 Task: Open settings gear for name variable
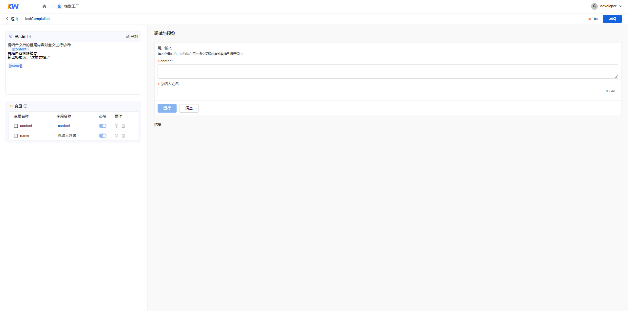116,136
